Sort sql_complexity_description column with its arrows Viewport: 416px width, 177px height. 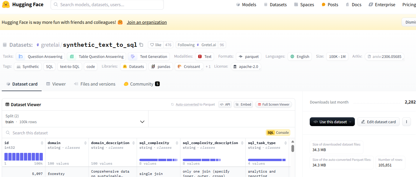242,143
